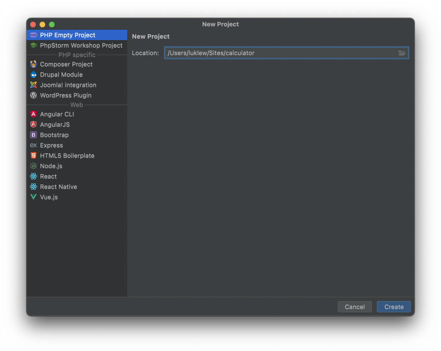Viewport: 441px width, 351px height.
Task: Select the Composer Project icon
Action: [x=34, y=64]
